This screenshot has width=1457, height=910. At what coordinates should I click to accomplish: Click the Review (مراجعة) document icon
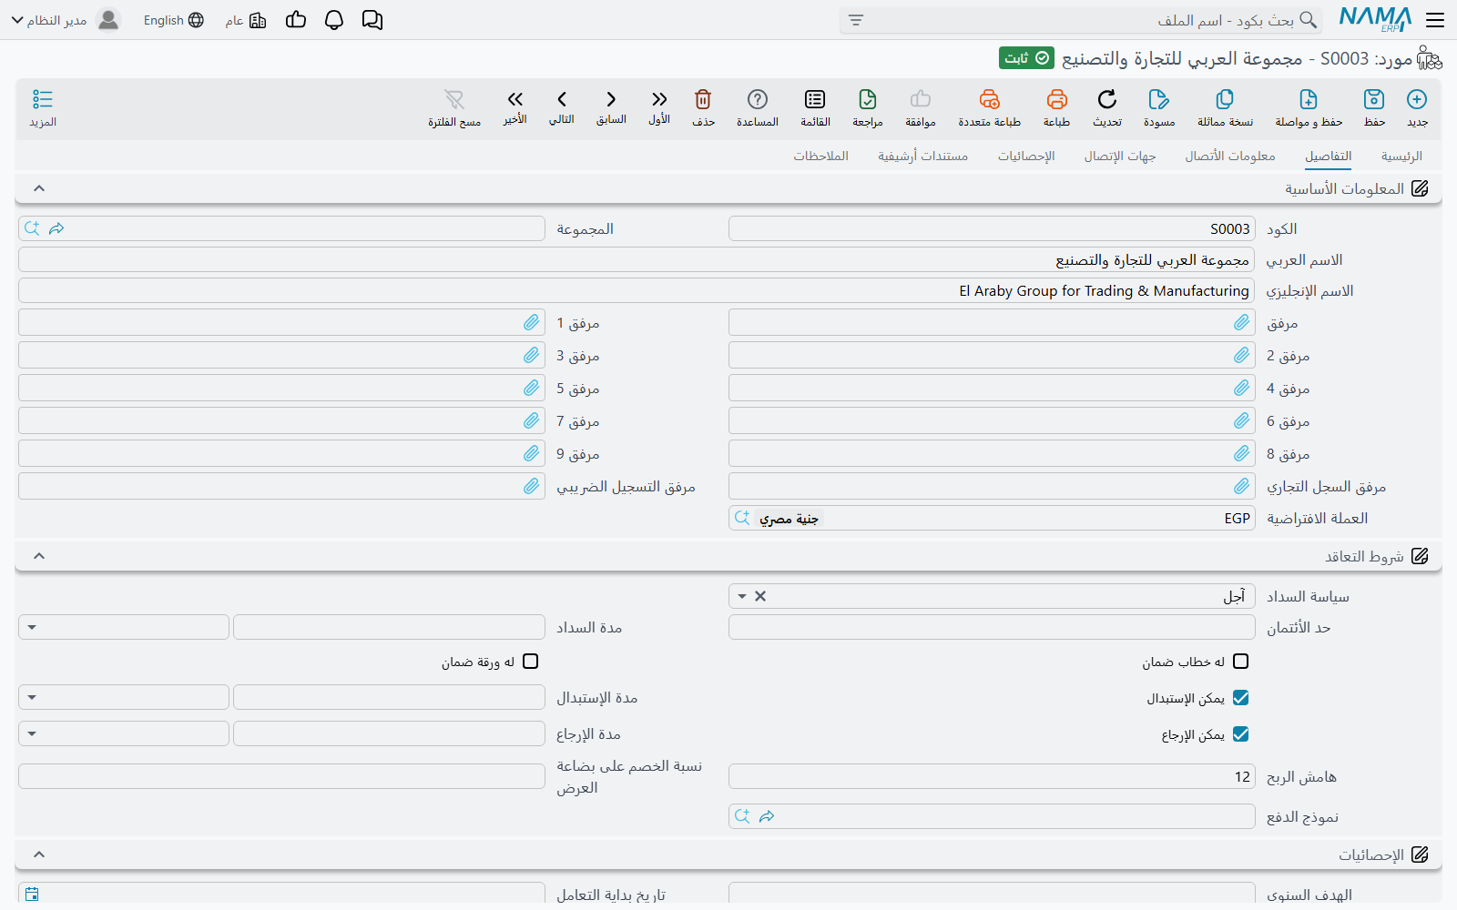click(868, 99)
